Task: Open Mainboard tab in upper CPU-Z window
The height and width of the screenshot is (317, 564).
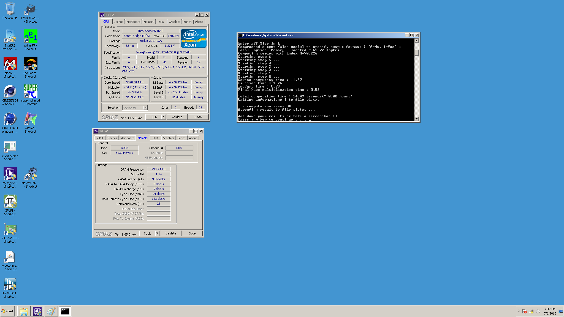Action: (x=133, y=22)
